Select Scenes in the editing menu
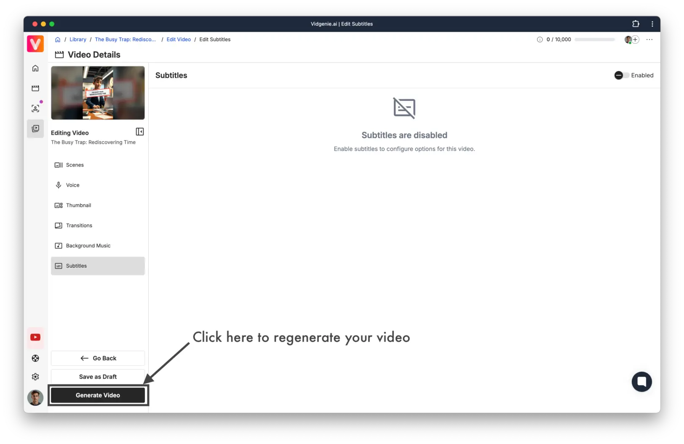 pos(98,165)
